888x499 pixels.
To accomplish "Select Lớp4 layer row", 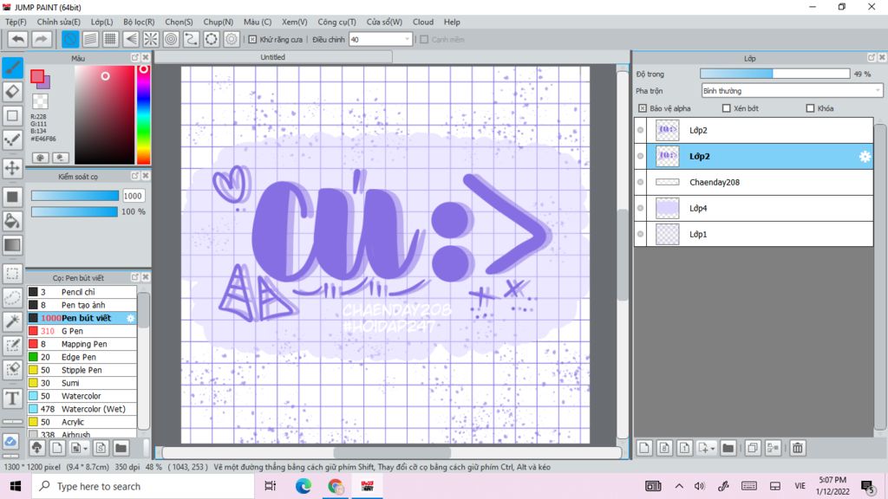I will click(x=754, y=208).
